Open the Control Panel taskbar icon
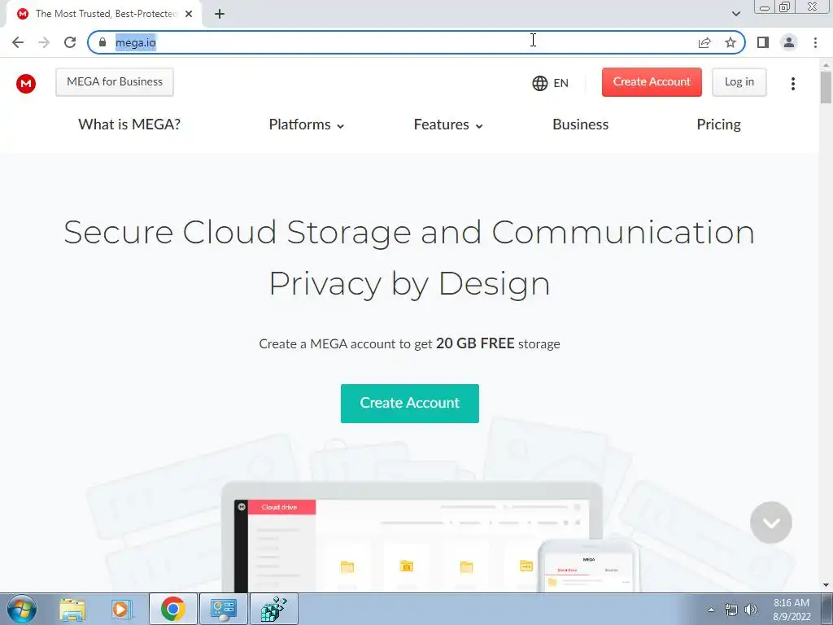This screenshot has width=833, height=625. click(223, 609)
